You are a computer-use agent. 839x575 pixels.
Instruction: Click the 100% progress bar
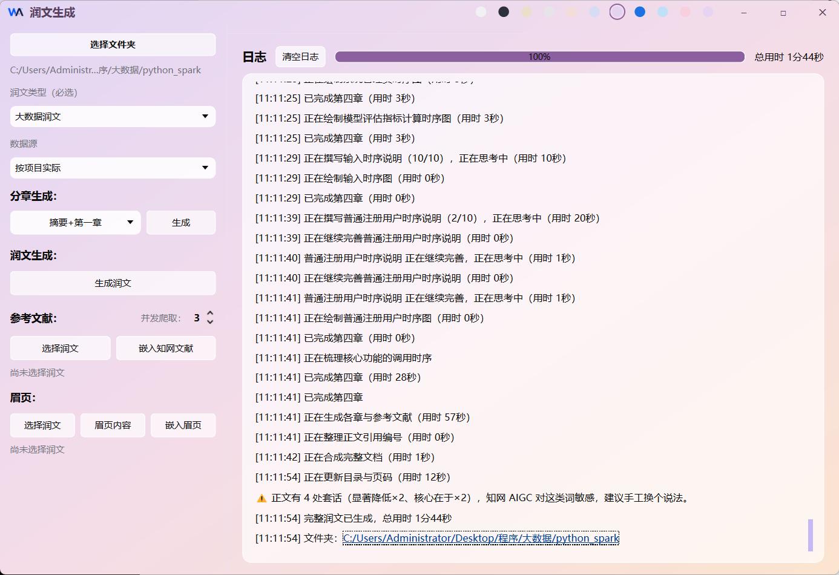(540, 56)
